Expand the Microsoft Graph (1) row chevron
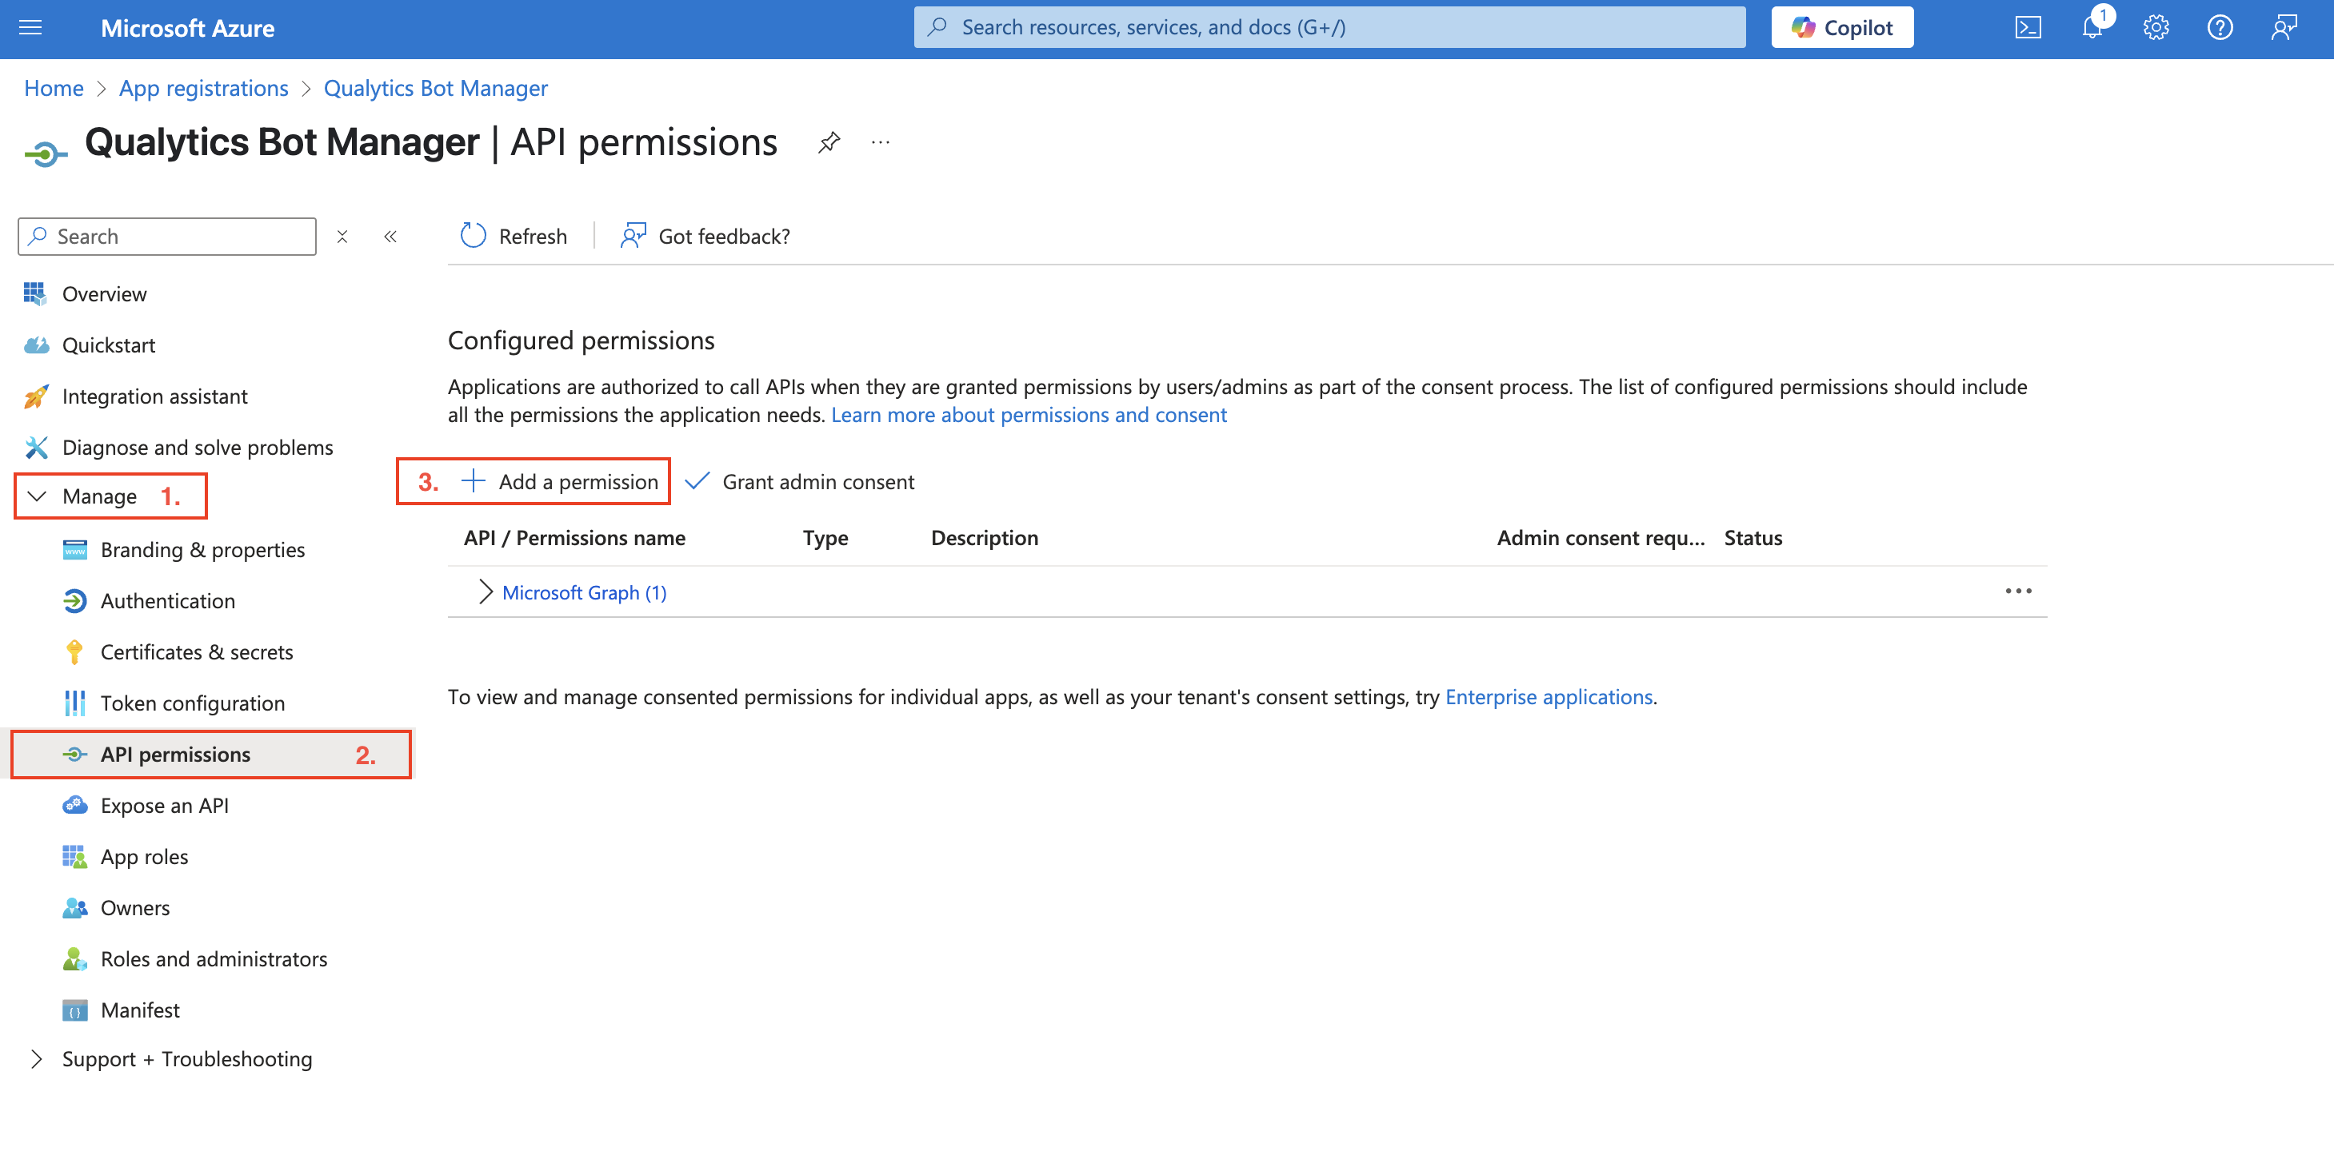 486,592
